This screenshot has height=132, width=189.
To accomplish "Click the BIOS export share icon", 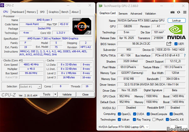I will click(x=169, y=44).
